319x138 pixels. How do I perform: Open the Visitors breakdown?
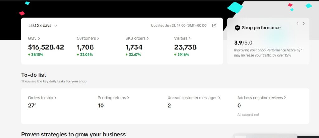tap(182, 38)
